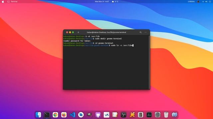Open the Trash from the dock
213x119 pixels.
(x=166, y=115)
